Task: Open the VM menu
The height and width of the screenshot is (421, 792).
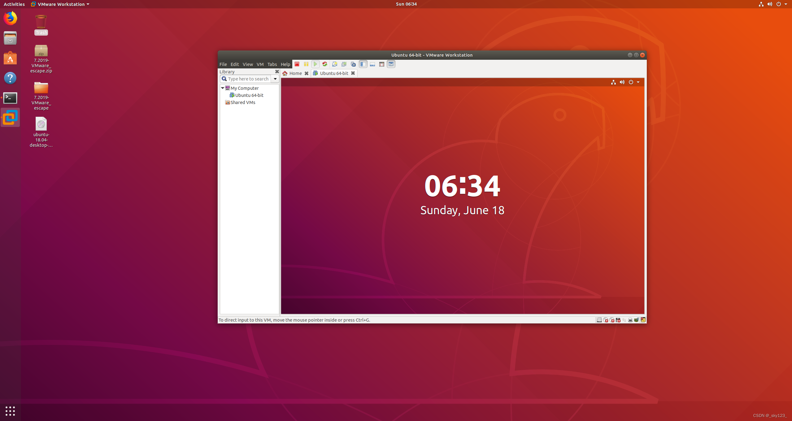Action: pyautogui.click(x=260, y=64)
